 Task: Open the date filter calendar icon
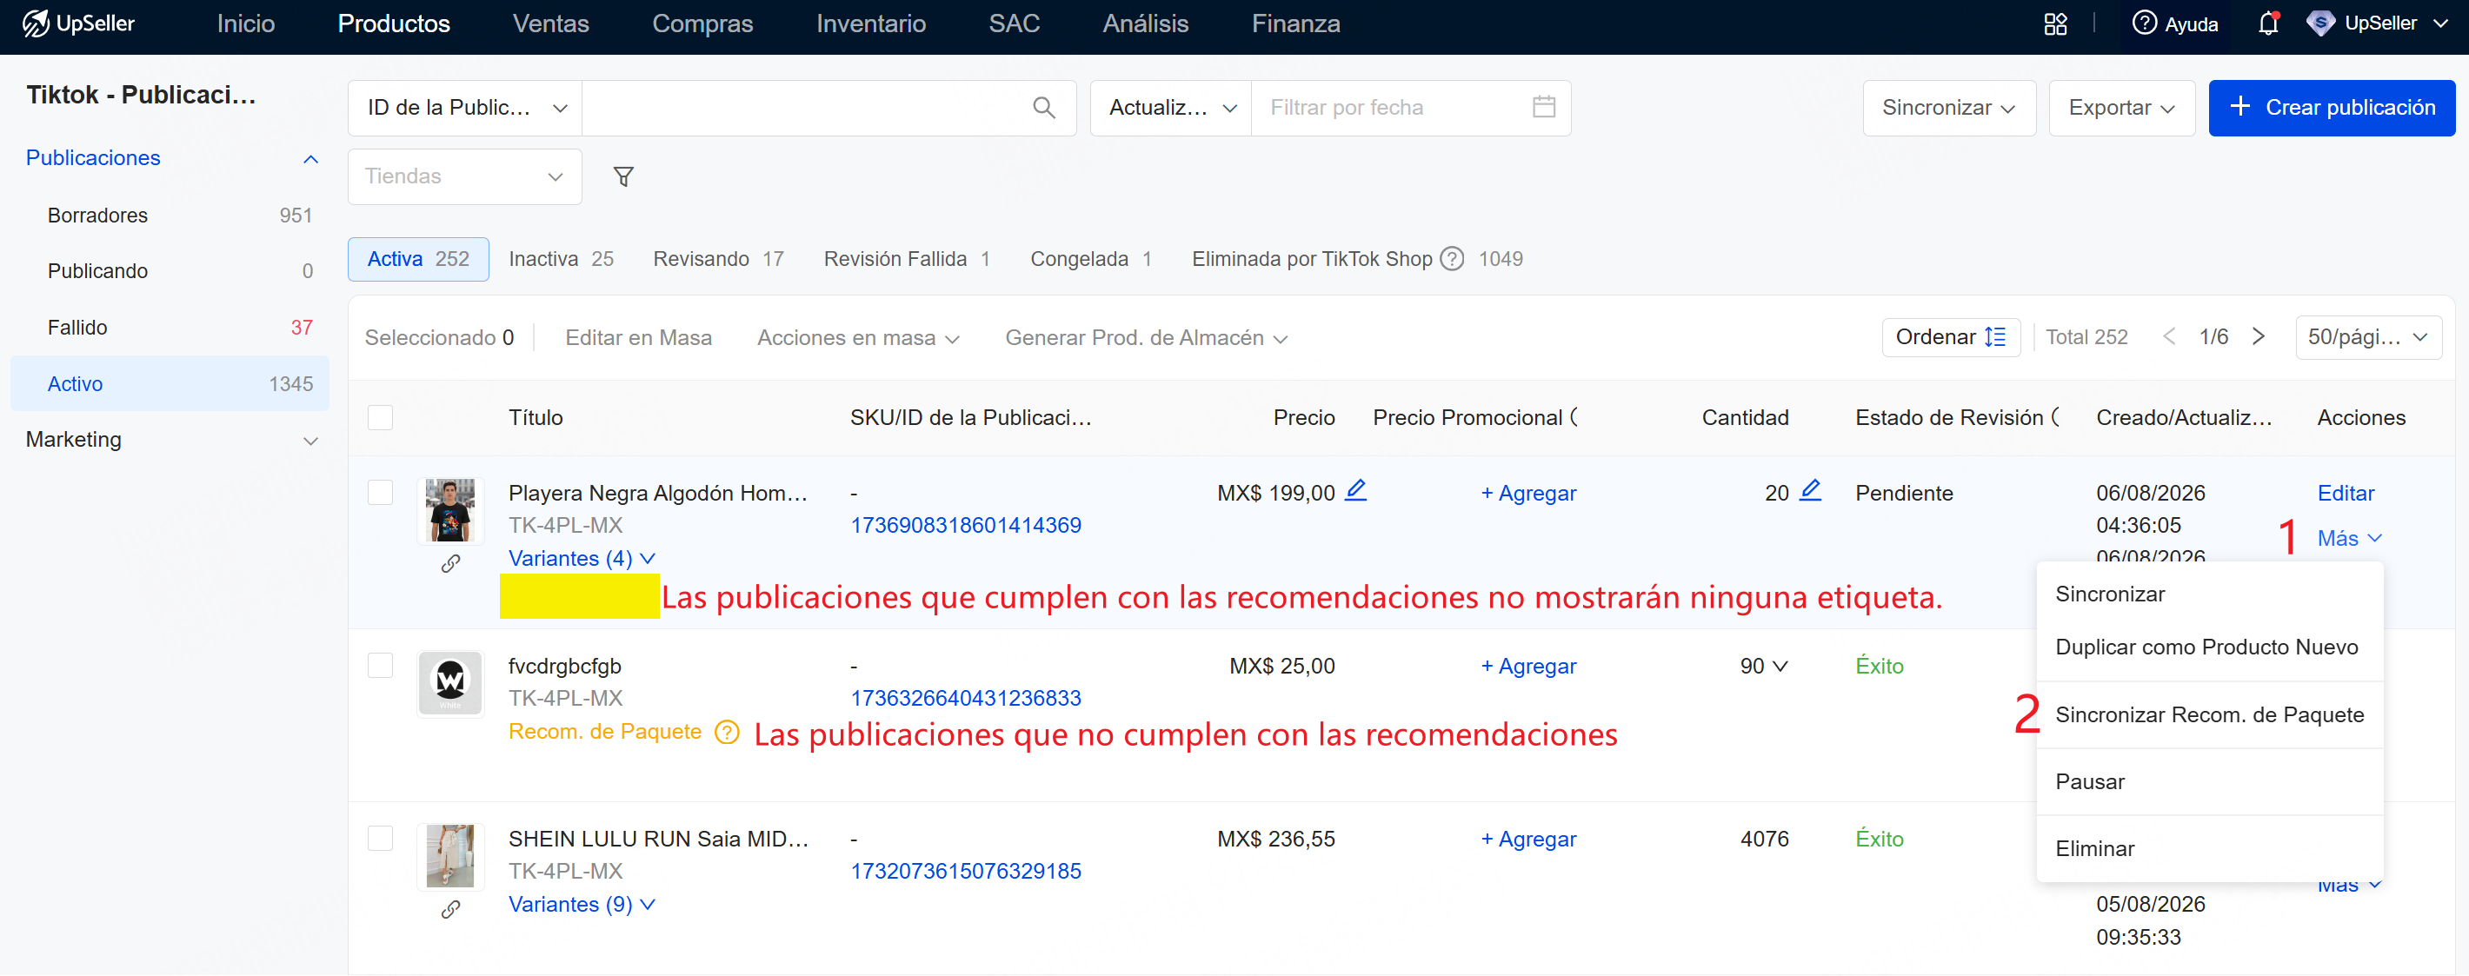coord(1543,106)
